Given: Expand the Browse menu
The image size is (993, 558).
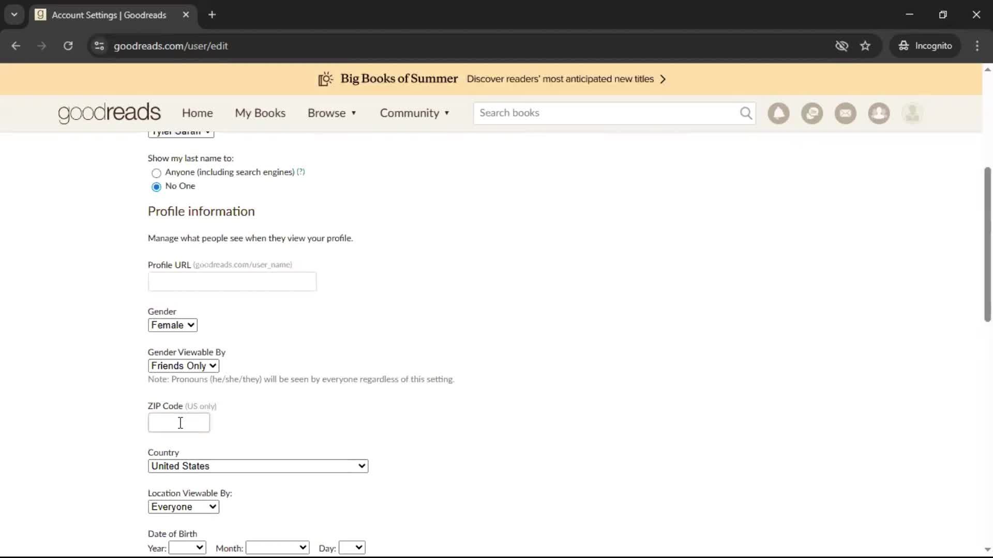Looking at the screenshot, I should (332, 113).
